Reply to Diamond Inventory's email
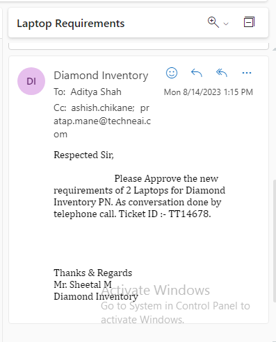 click(x=197, y=73)
